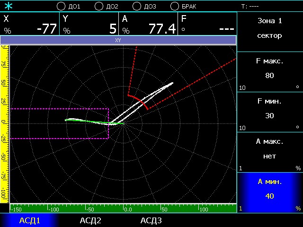Select the ДО2 indicator circle
Image resolution: width=303 pixels, height=227 pixels.
[x=98, y=7]
